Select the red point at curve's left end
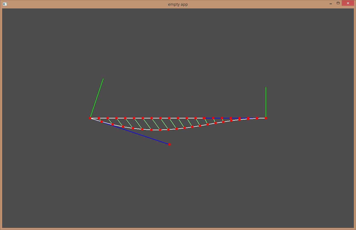Viewport: 356px width, 230px height. [90, 118]
